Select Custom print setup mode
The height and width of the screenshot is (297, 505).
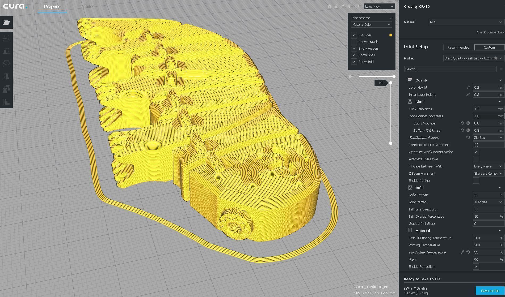pos(489,47)
